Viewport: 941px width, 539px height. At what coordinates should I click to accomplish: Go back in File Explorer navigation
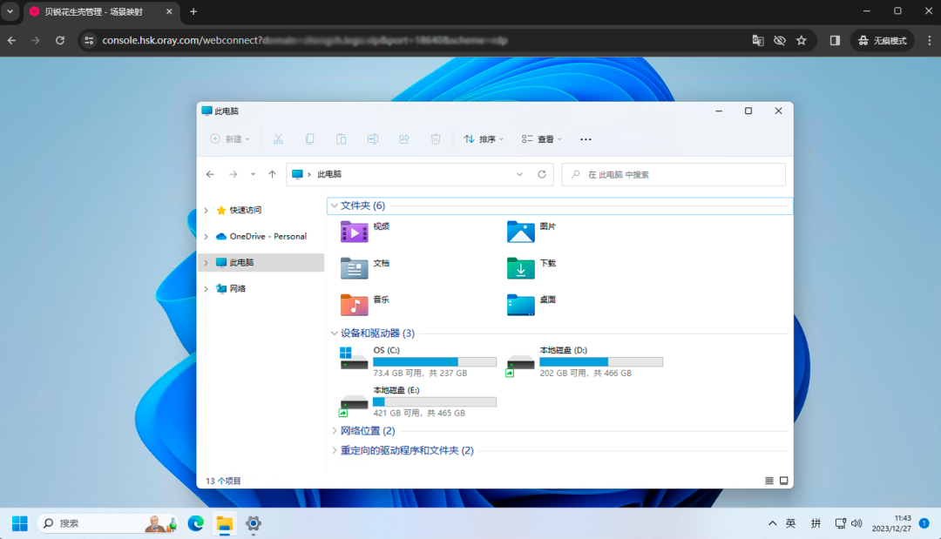click(210, 174)
